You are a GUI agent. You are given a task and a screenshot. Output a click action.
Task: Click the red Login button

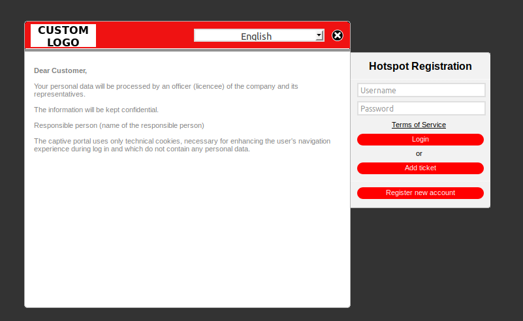(x=420, y=140)
